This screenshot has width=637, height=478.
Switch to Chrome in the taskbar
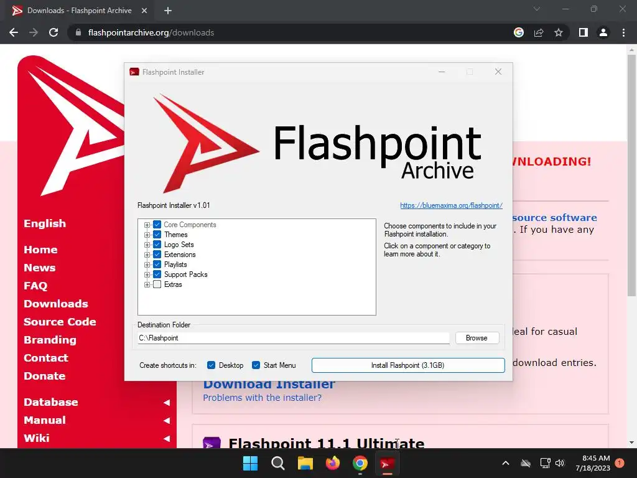[360, 463]
